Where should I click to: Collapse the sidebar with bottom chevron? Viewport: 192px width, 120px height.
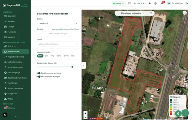click(15, 116)
